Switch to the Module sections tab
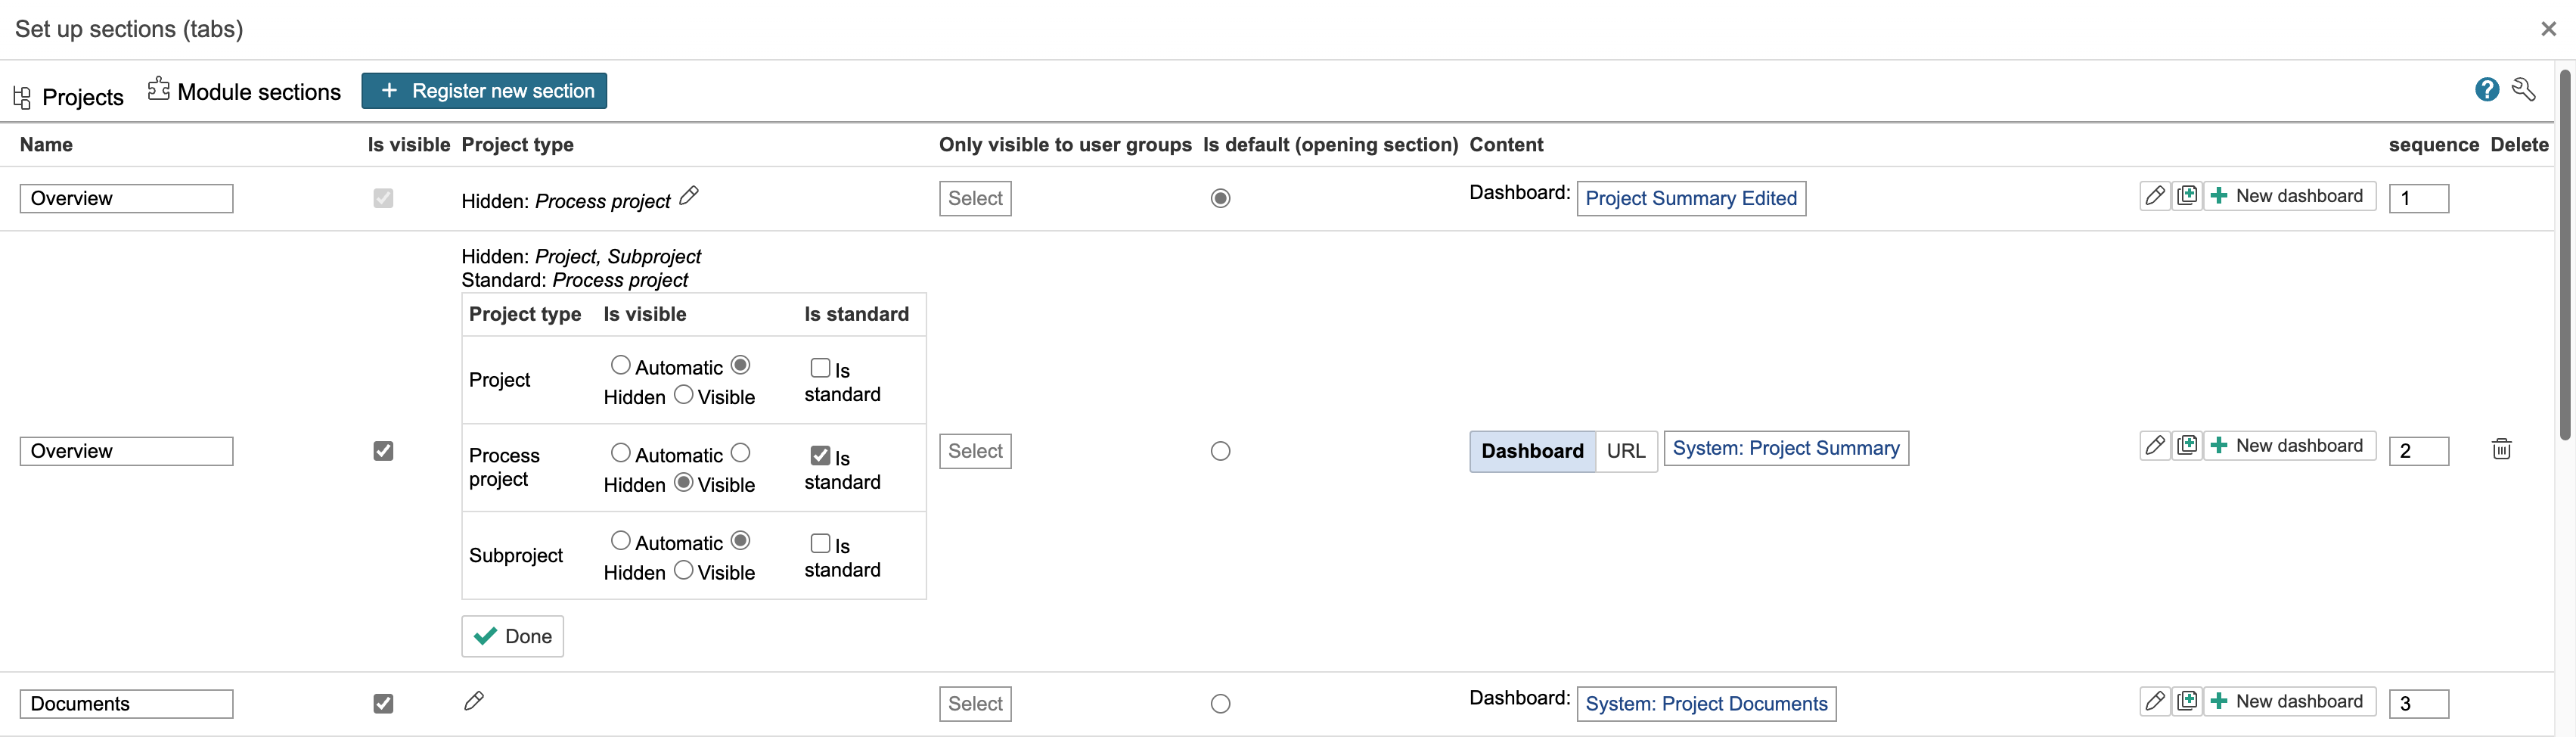 click(244, 92)
